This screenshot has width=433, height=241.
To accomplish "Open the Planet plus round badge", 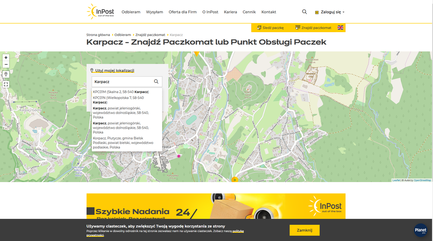I will point(420,230).
